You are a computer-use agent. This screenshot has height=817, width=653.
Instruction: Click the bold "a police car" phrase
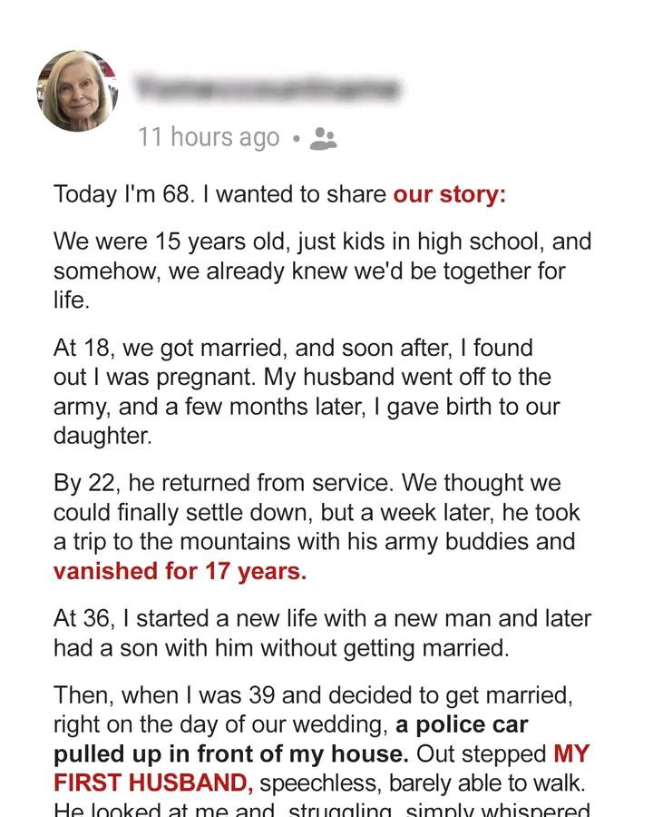(462, 725)
